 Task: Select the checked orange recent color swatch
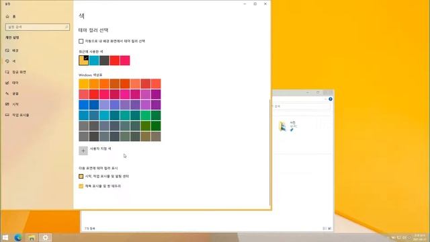(83, 61)
